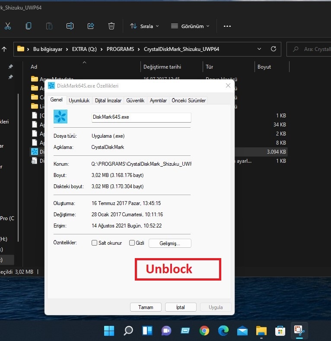Select CrystalDiskMark_Shizuku_UWP64 breadcrumb segment

pyautogui.click(x=181, y=49)
